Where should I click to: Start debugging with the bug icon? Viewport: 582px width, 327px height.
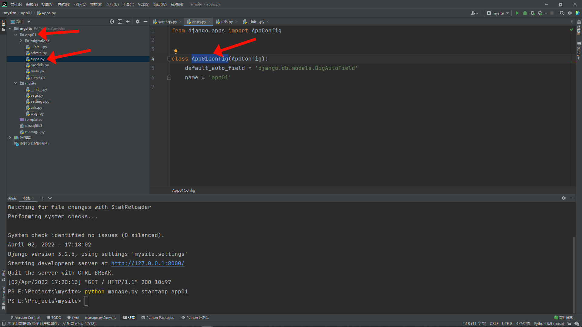[x=525, y=13]
